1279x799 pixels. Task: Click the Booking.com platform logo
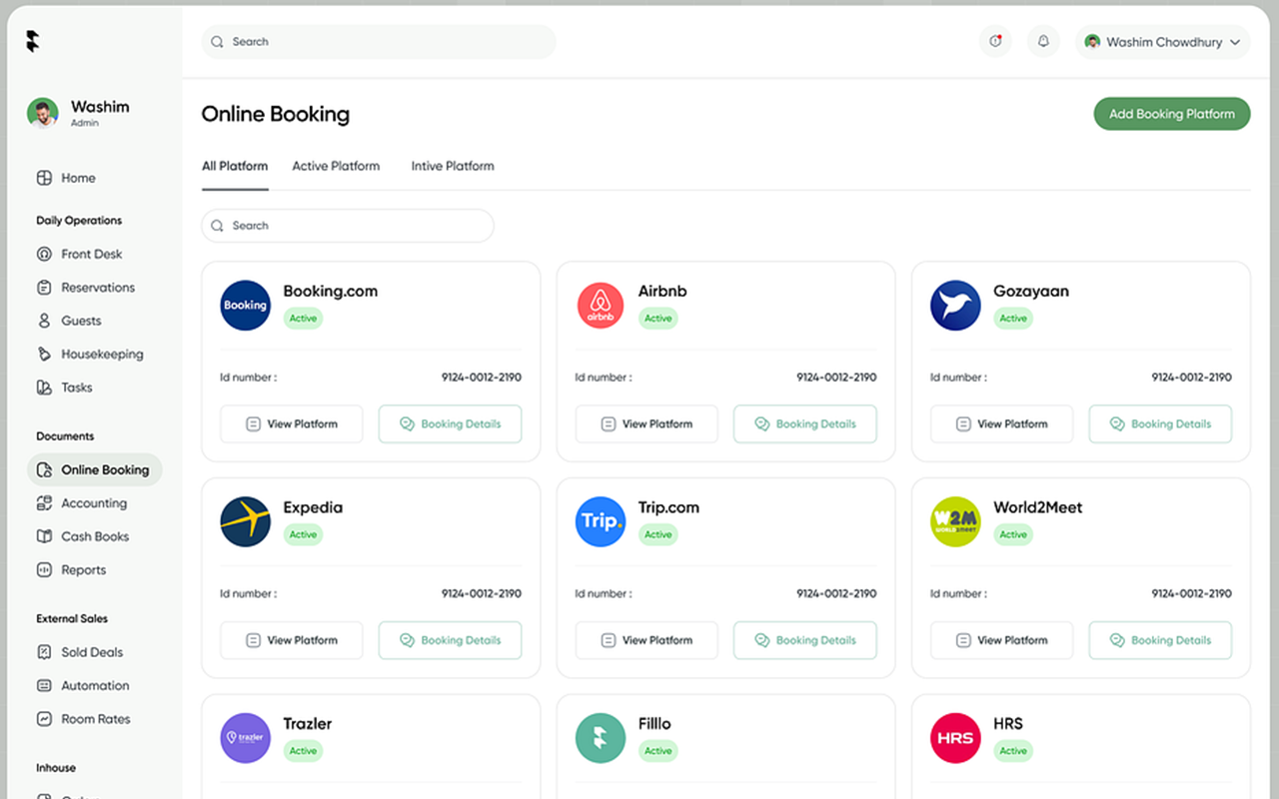click(245, 304)
